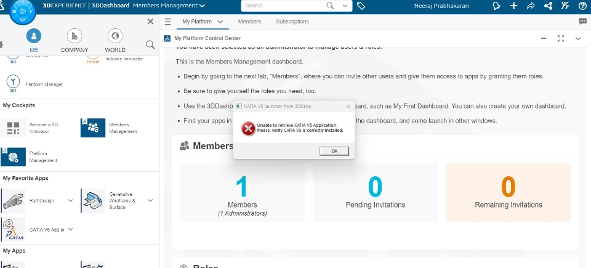Close the compass side panel
Image resolution: width=591 pixels, height=268 pixels.
coord(150,22)
